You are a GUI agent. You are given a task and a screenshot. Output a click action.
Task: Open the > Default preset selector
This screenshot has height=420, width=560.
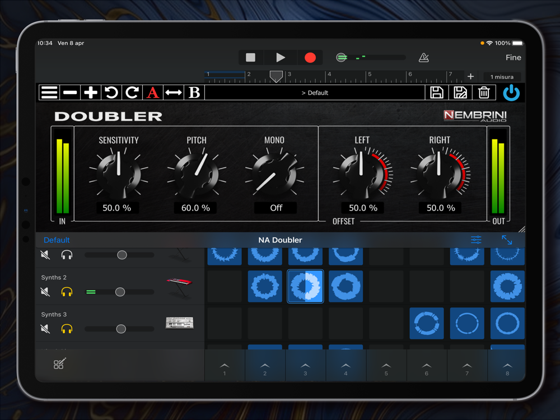(x=315, y=93)
